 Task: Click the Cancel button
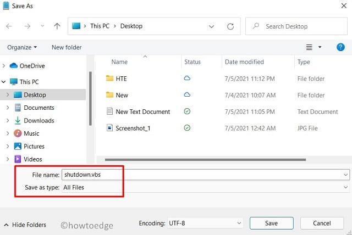(322, 223)
